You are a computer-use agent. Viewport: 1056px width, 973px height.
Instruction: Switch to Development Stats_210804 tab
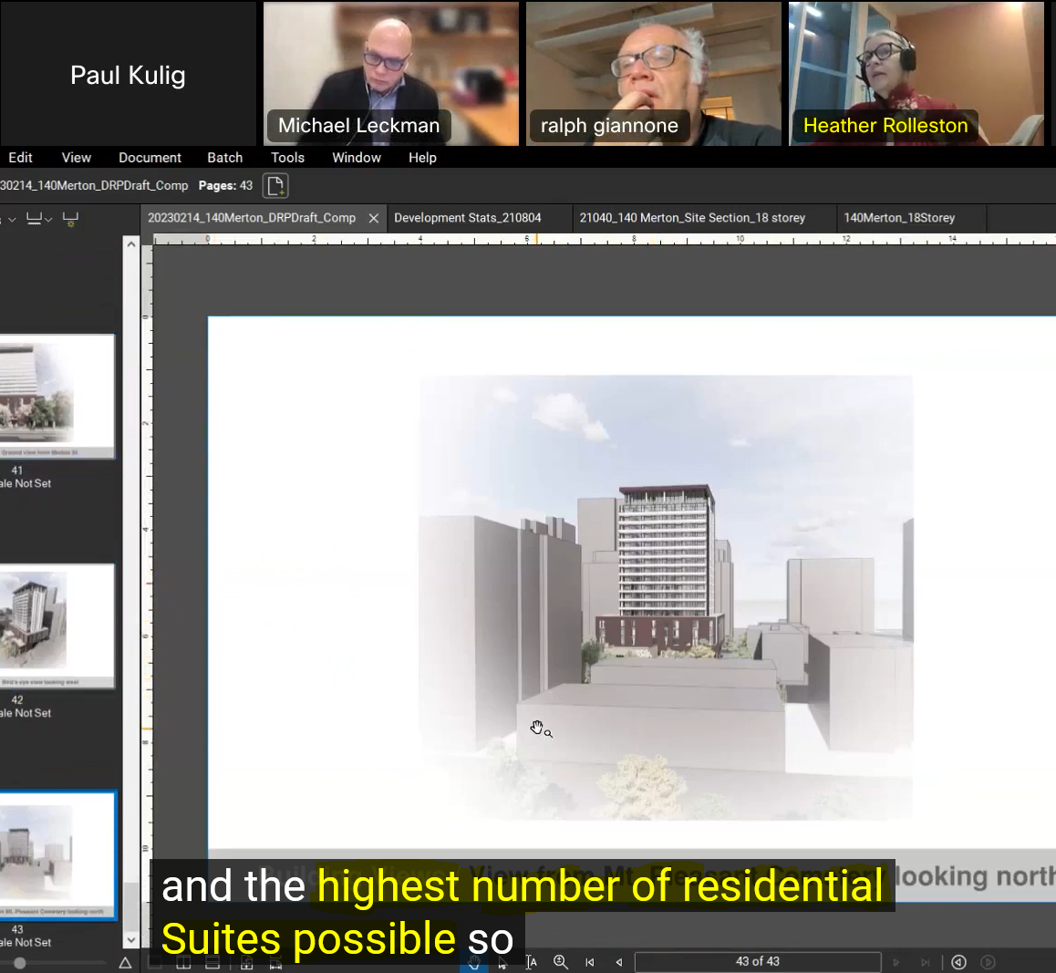(467, 218)
